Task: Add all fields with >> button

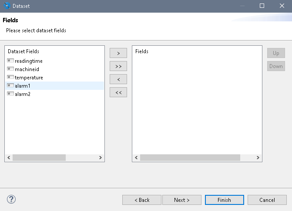Action: (x=118, y=66)
